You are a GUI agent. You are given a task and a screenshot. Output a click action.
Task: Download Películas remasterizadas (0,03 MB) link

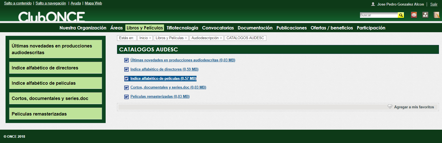click(160, 97)
